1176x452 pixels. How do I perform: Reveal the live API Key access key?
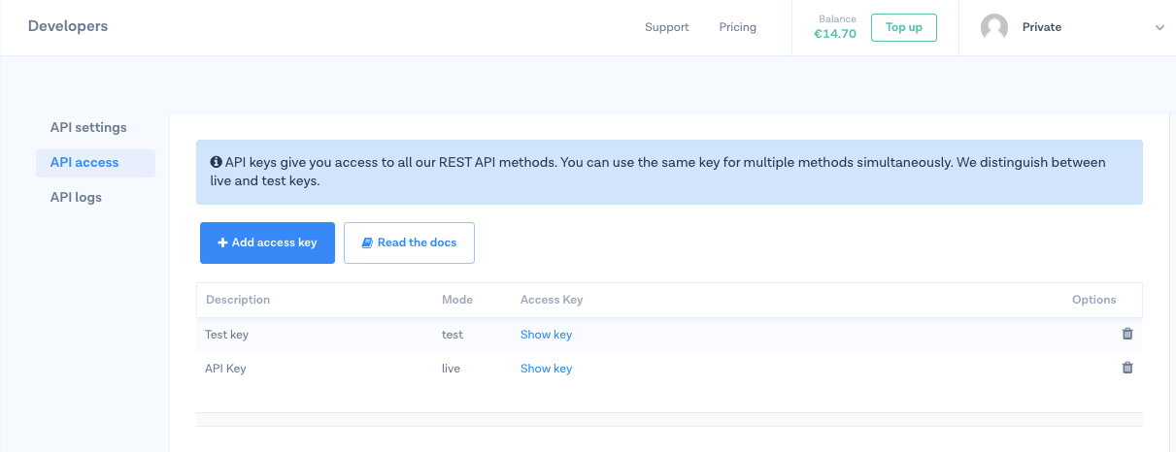(546, 369)
